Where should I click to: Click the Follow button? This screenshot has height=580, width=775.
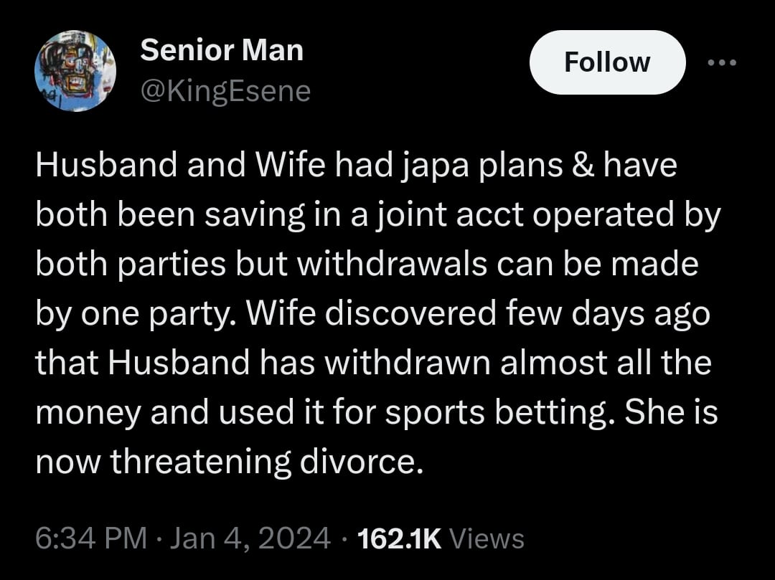607,62
